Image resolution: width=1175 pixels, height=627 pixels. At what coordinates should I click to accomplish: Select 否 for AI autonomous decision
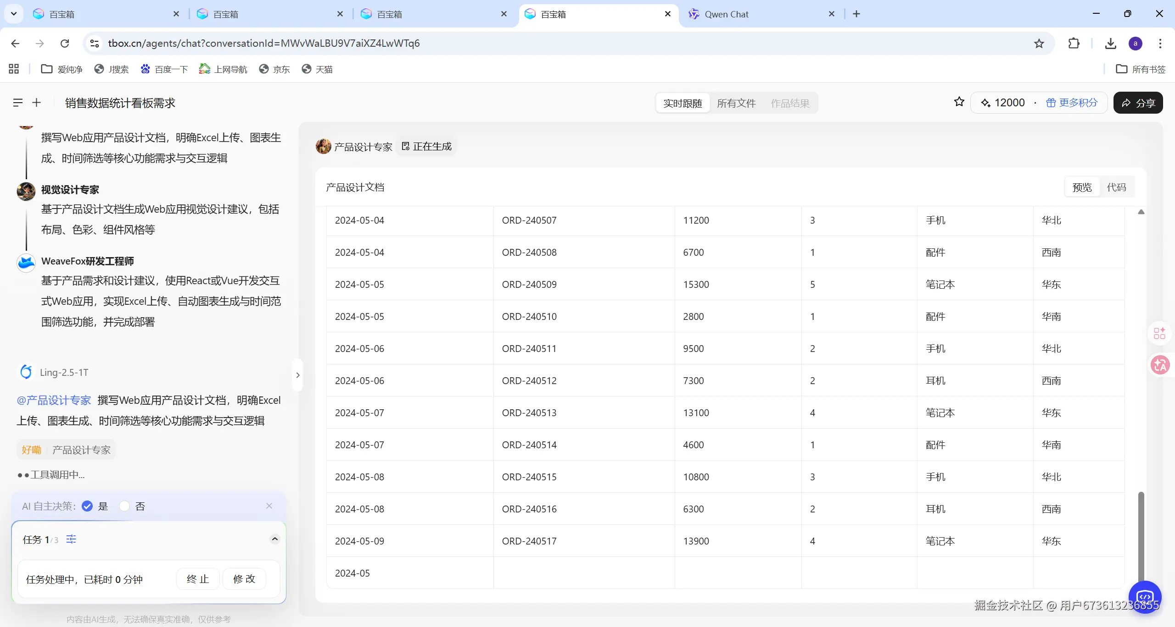[x=124, y=506]
